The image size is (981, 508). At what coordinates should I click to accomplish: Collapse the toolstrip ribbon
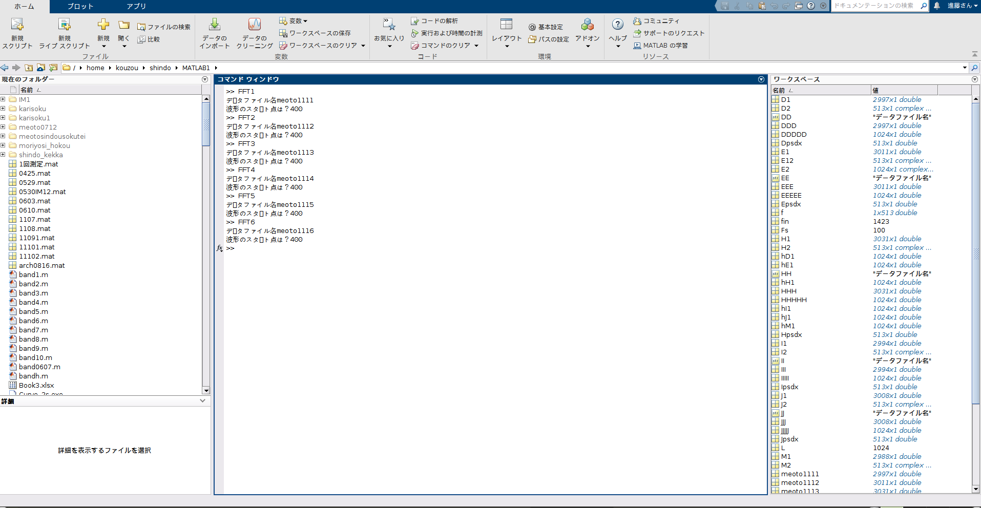point(974,54)
